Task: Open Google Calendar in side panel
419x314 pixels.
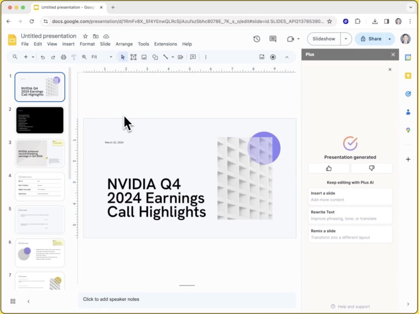Action: tap(408, 57)
